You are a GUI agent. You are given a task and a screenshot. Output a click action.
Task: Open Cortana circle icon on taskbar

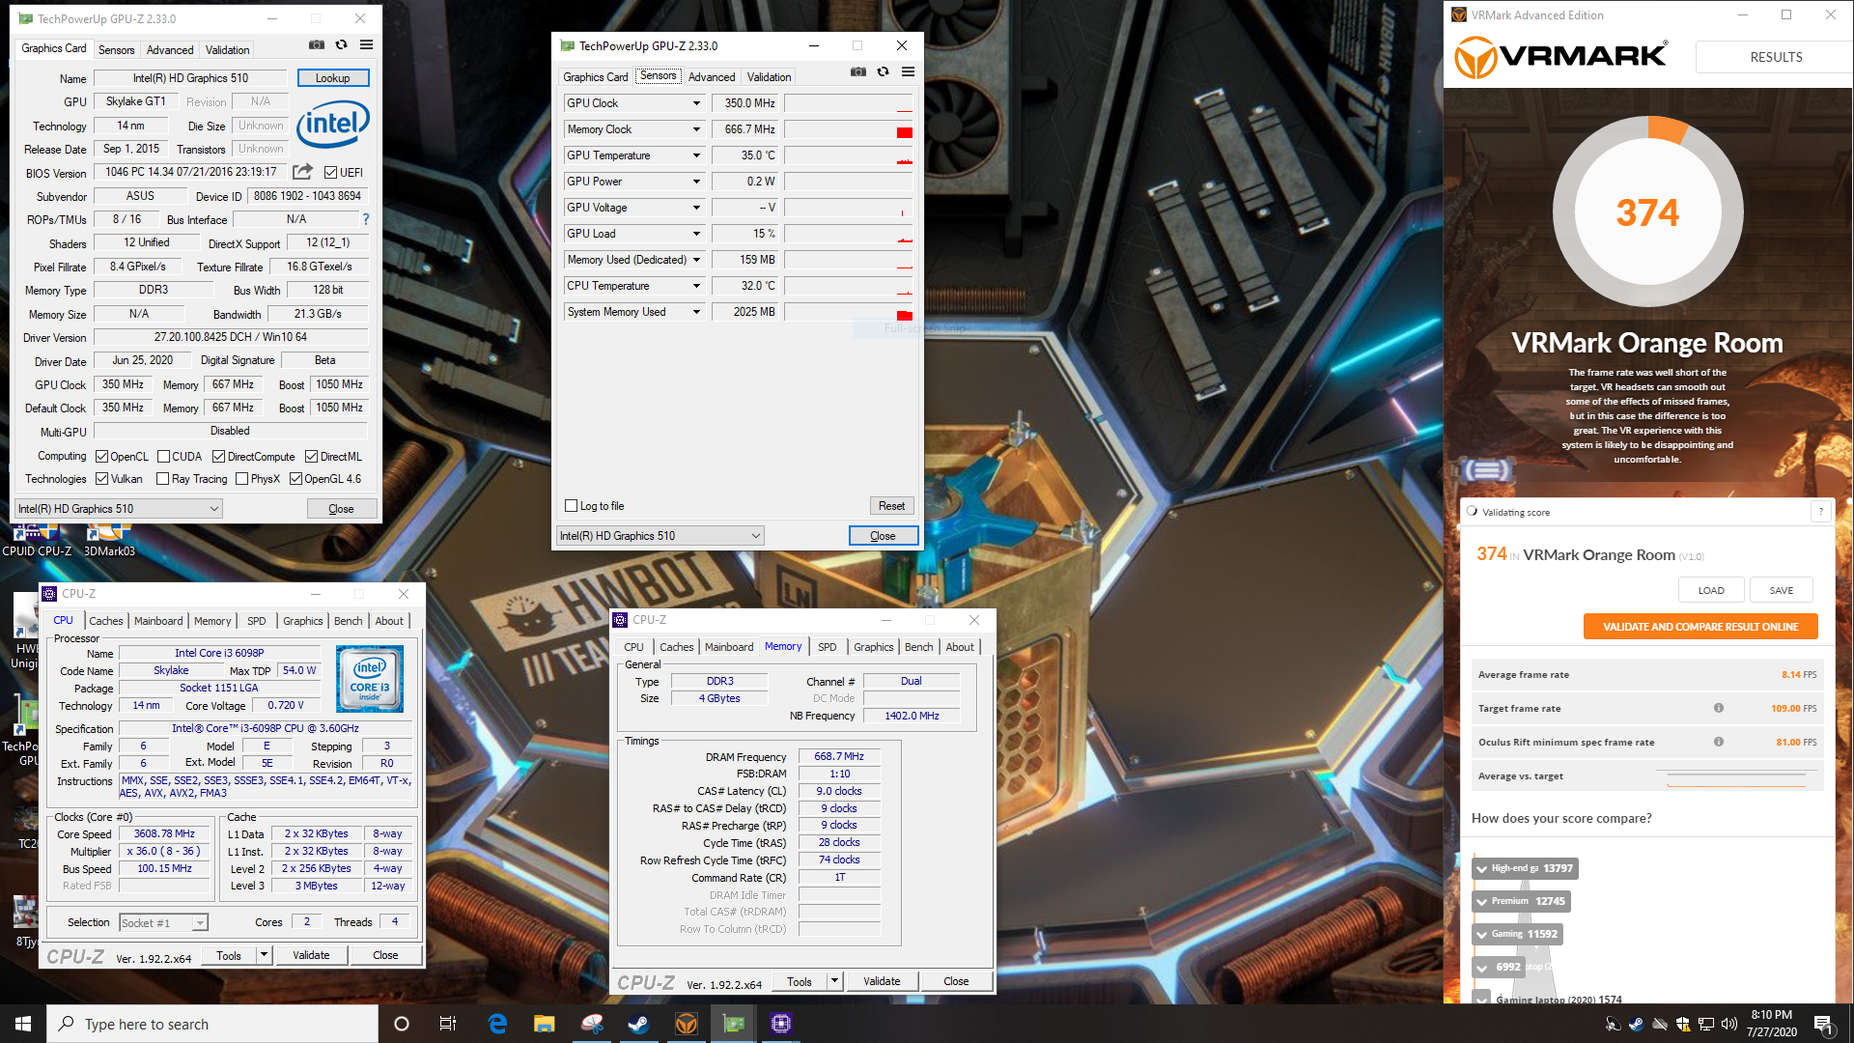click(x=402, y=1024)
